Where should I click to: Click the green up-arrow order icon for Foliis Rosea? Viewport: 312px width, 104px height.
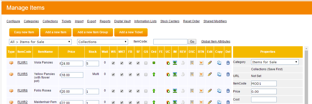[x=154, y=91]
